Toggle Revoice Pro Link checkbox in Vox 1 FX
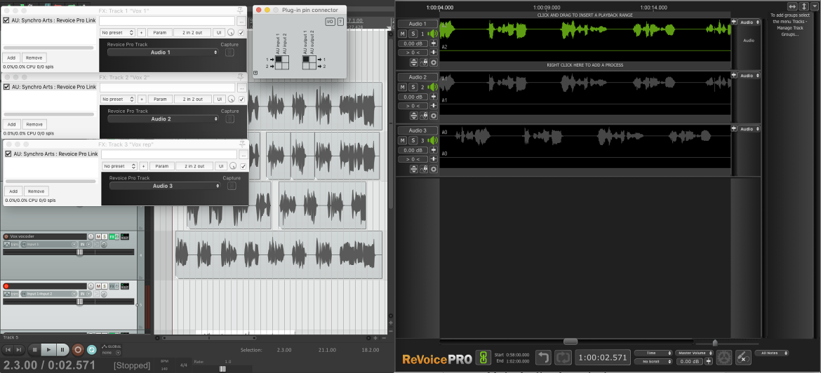The image size is (821, 373). click(x=6, y=20)
